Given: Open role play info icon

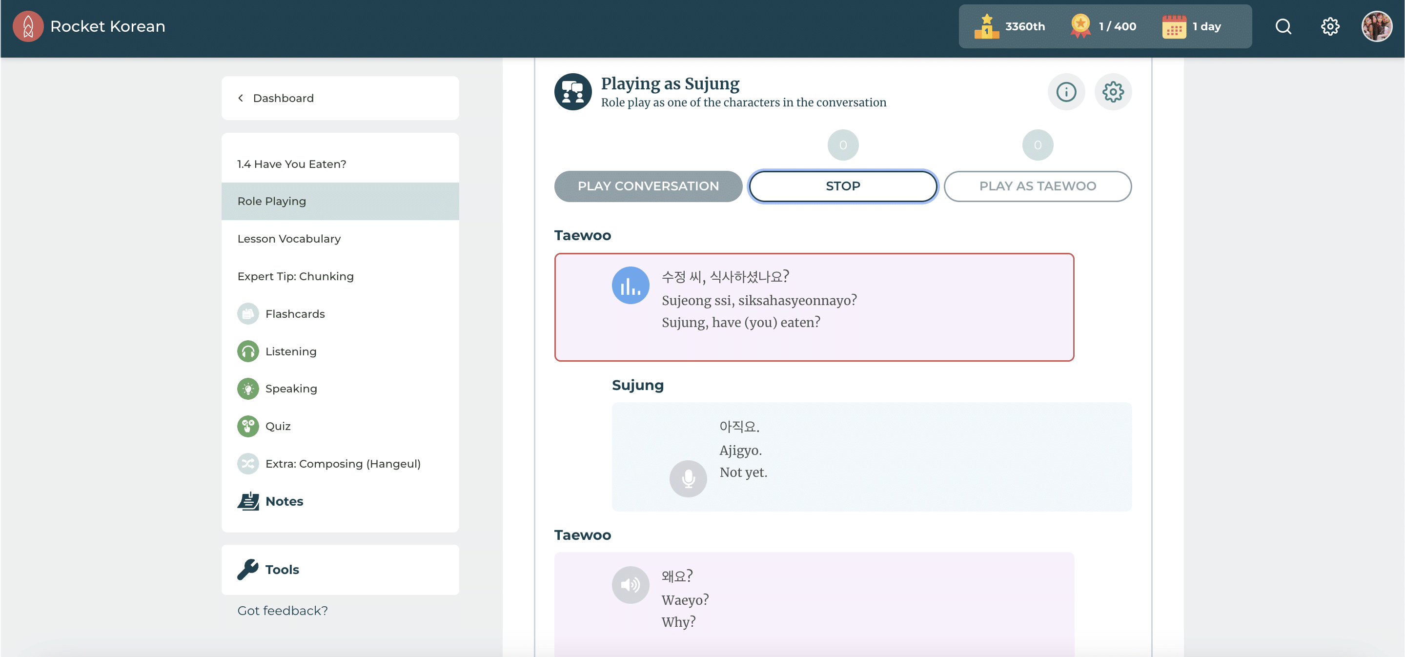Looking at the screenshot, I should coord(1066,92).
